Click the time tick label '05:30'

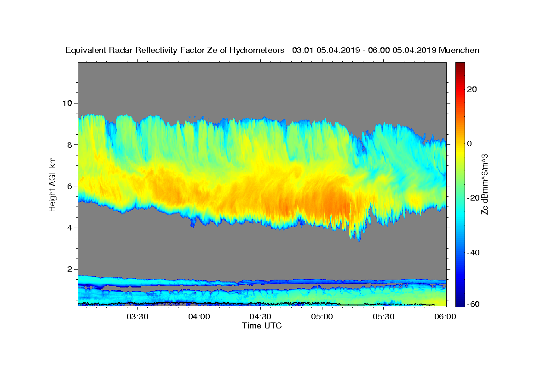384,317
